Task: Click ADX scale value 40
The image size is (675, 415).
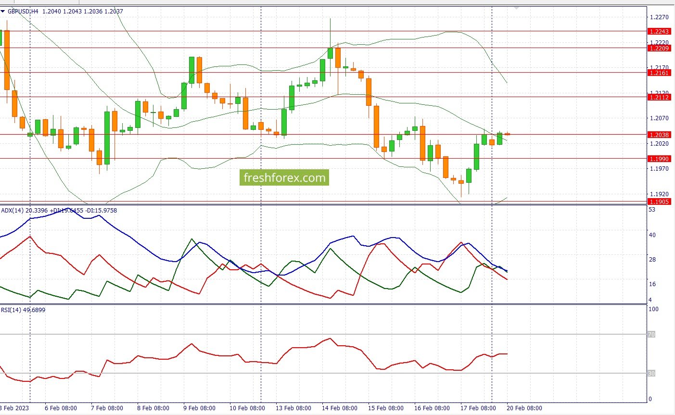Action: point(652,235)
